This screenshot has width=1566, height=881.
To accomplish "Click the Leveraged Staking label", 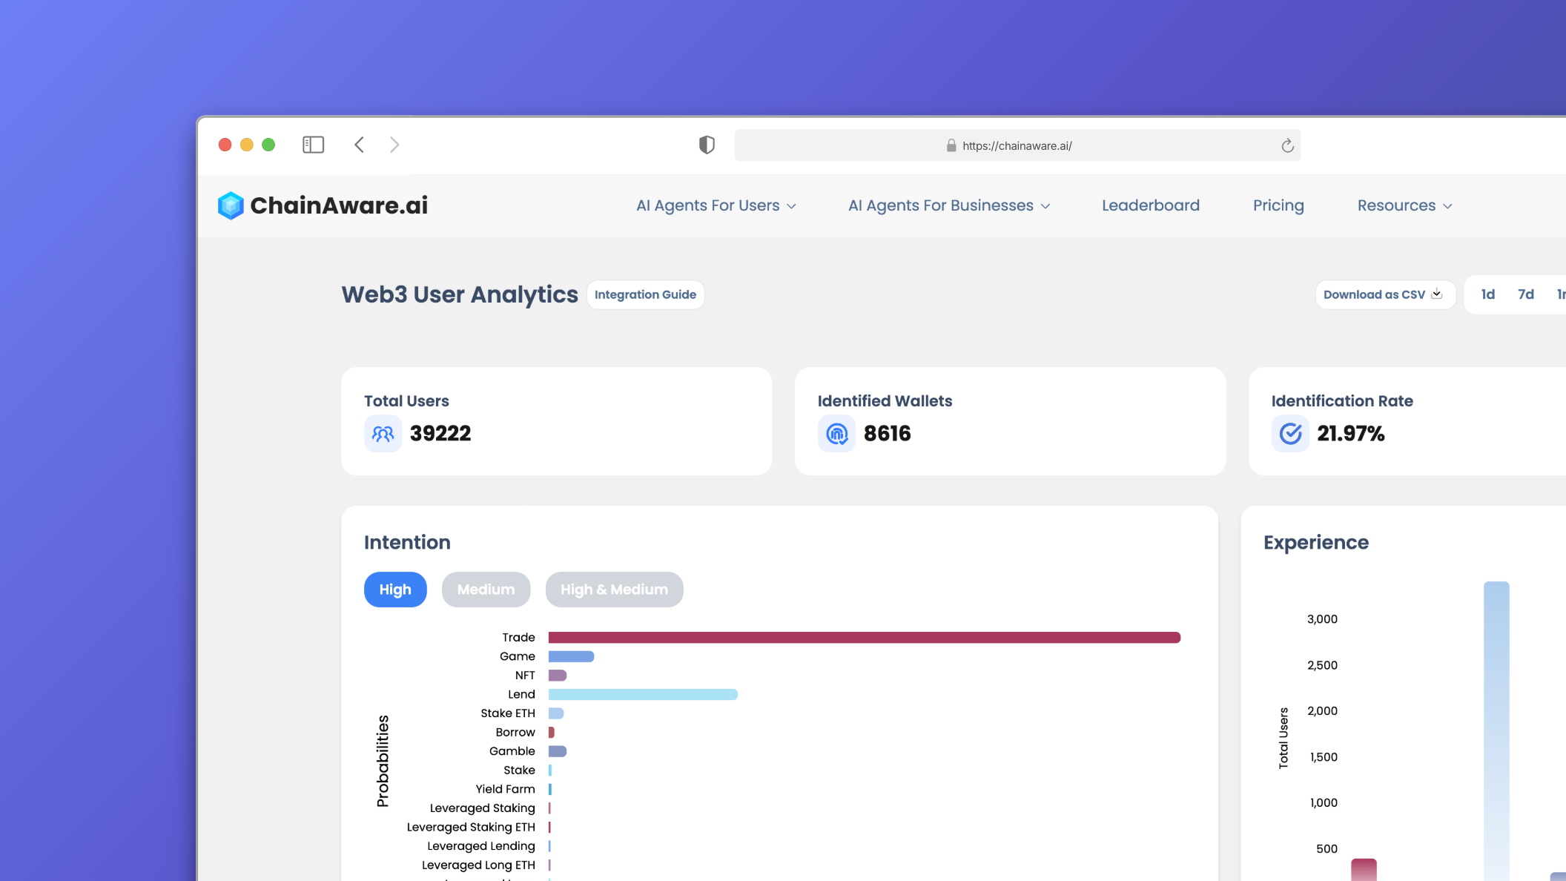I will click(482, 808).
